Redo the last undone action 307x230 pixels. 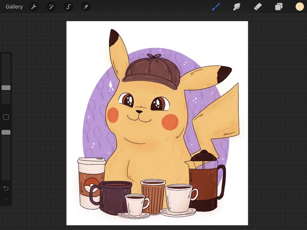coord(6,200)
